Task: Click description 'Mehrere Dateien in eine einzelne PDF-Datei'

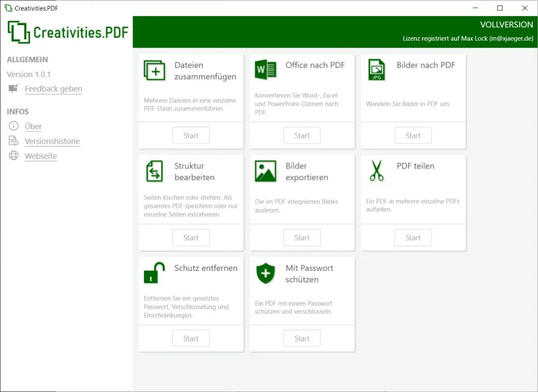Action: (x=190, y=104)
